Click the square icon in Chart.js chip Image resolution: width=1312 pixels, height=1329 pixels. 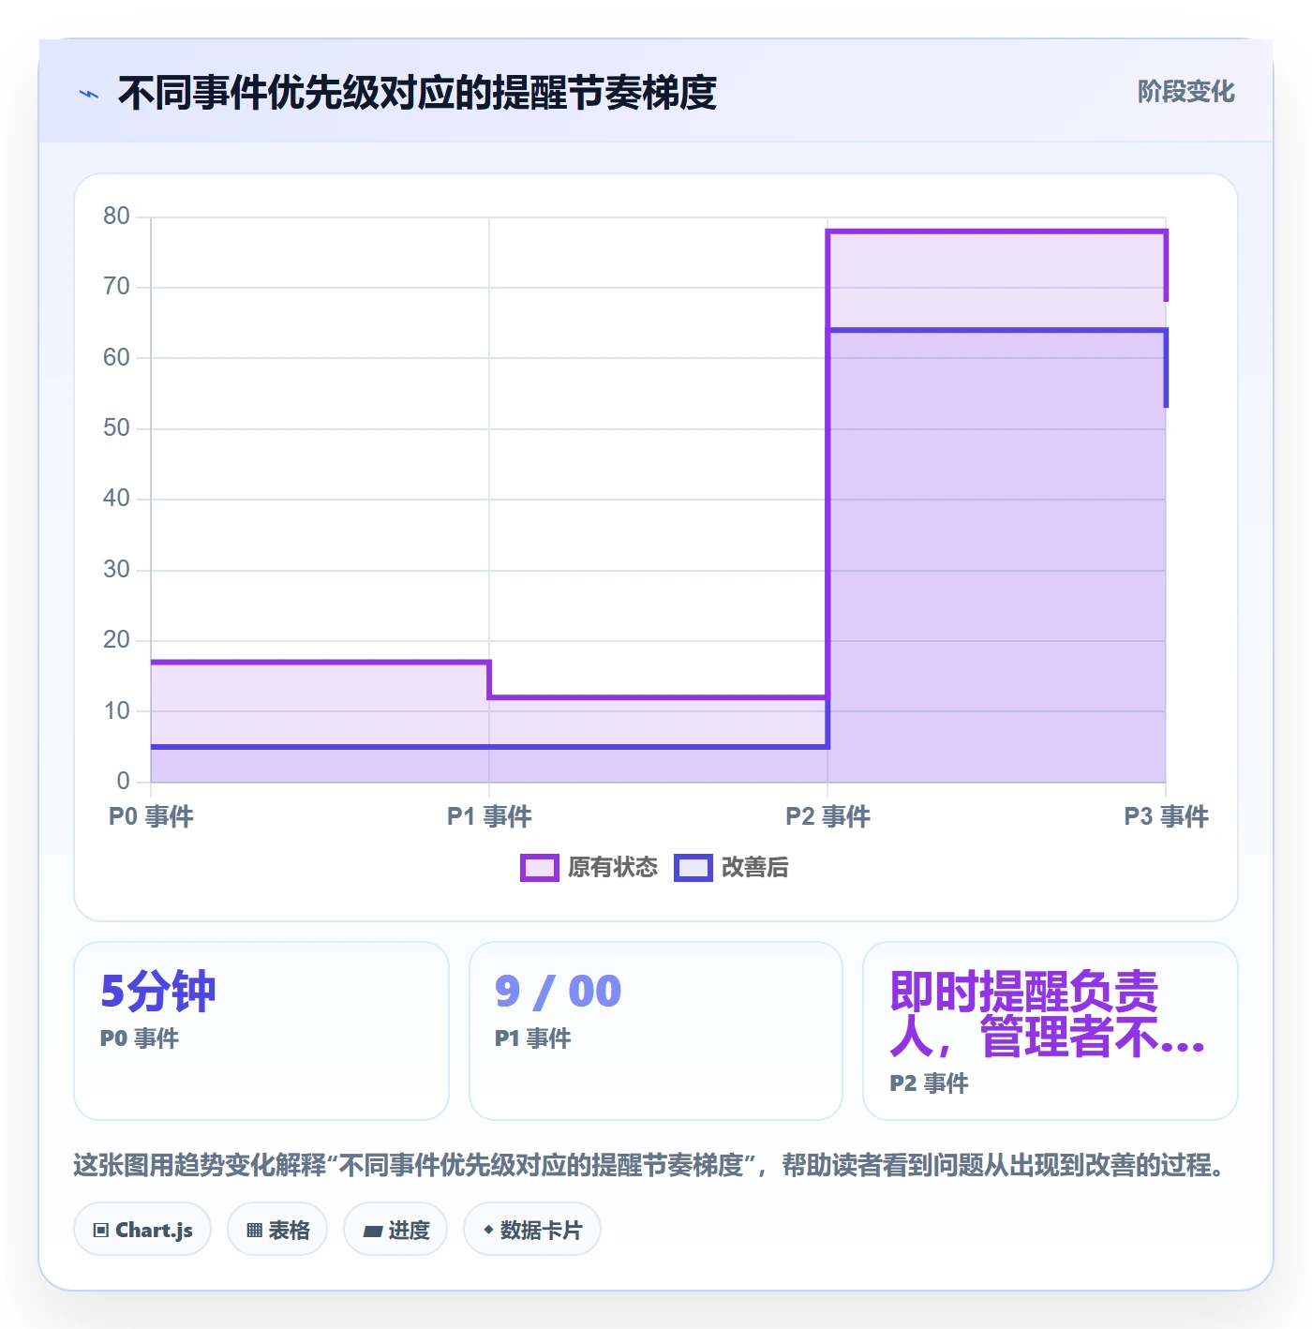(x=101, y=1231)
